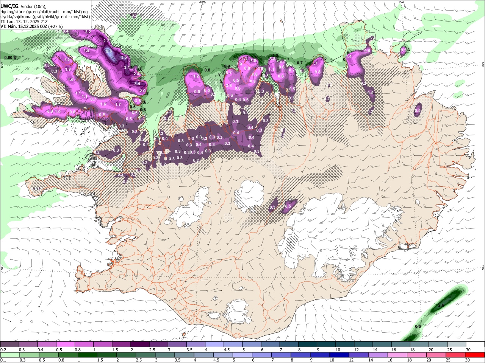Select the crimson 25–30 rain legend swatch
Viewport: 485px width, 363px height.
click(x=456, y=355)
